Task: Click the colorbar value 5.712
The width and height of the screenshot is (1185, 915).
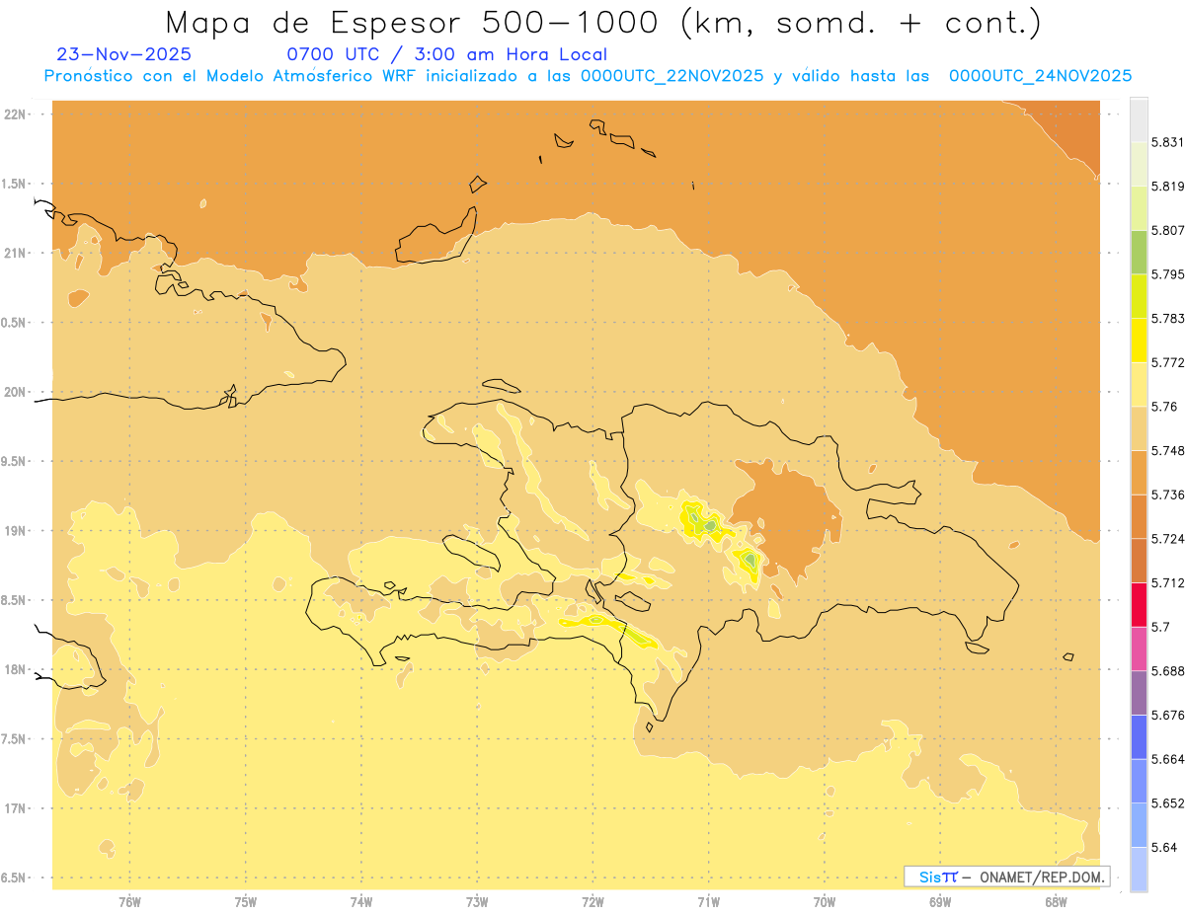Action: click(1167, 582)
